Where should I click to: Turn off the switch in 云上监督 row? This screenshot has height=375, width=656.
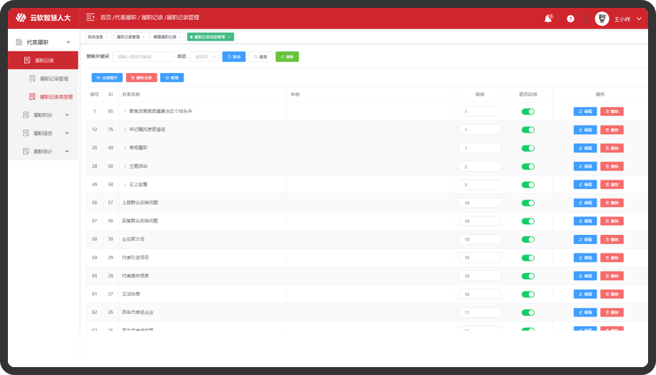coord(528,185)
